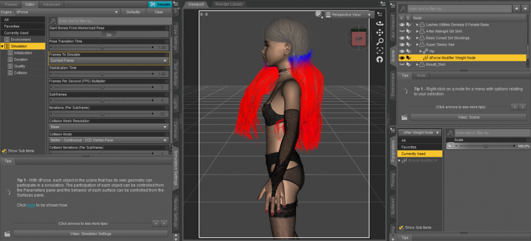
Task: Click the reset camera arrow icon
Action: coord(380,59)
